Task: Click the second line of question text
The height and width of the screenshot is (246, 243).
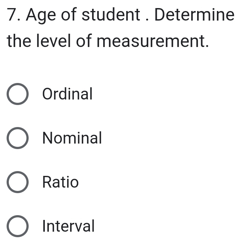Action: (x=109, y=42)
